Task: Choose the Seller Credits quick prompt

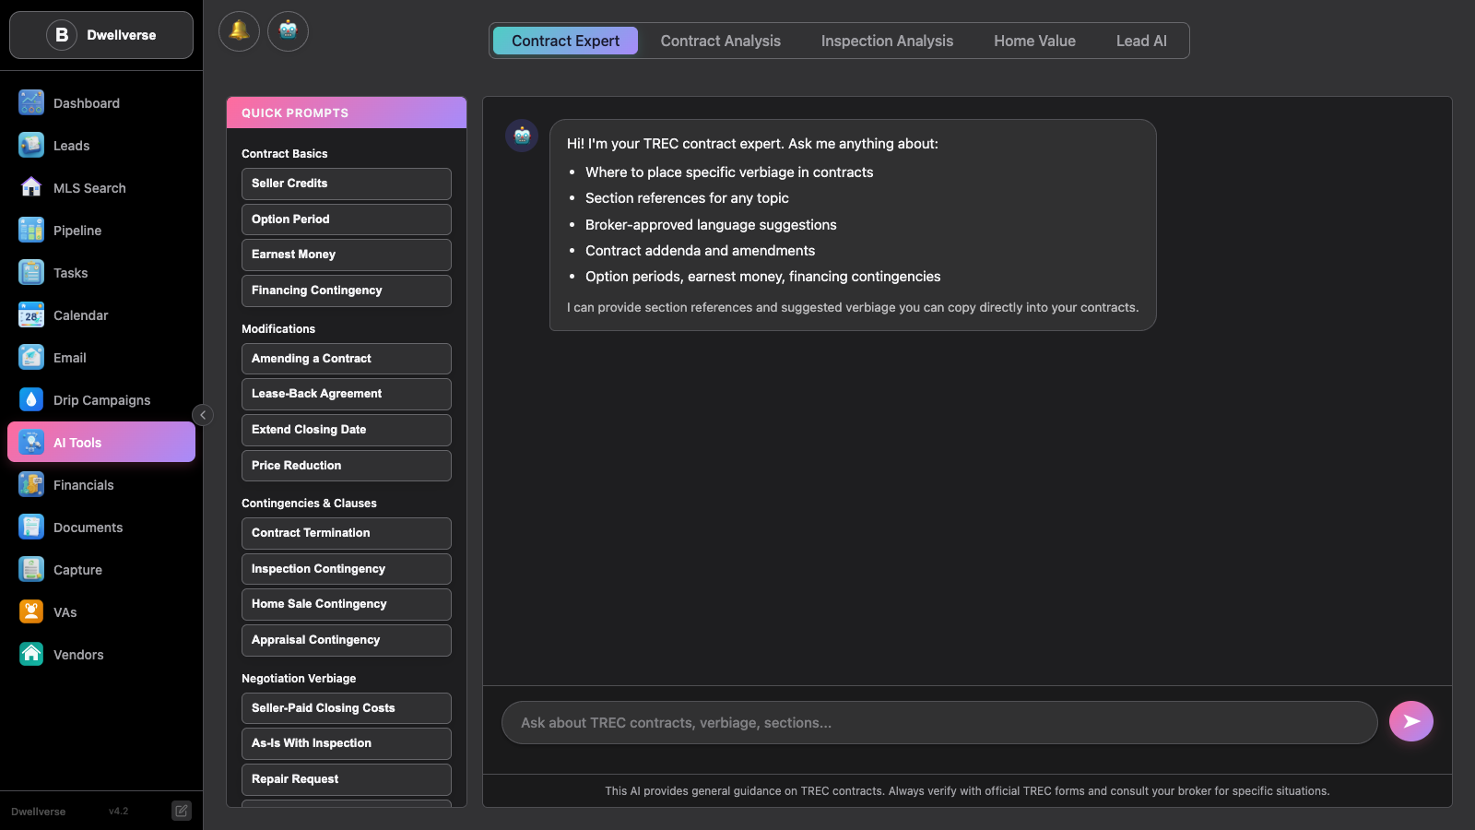Action: point(347,184)
